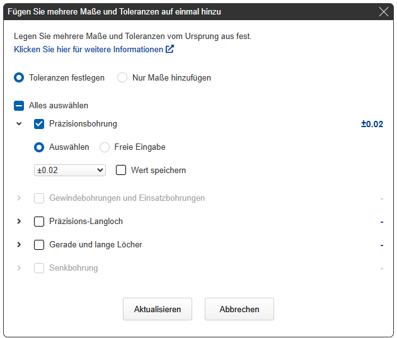
Task: Enable the 'Wert speichern' checkbox
Action: click(x=121, y=170)
